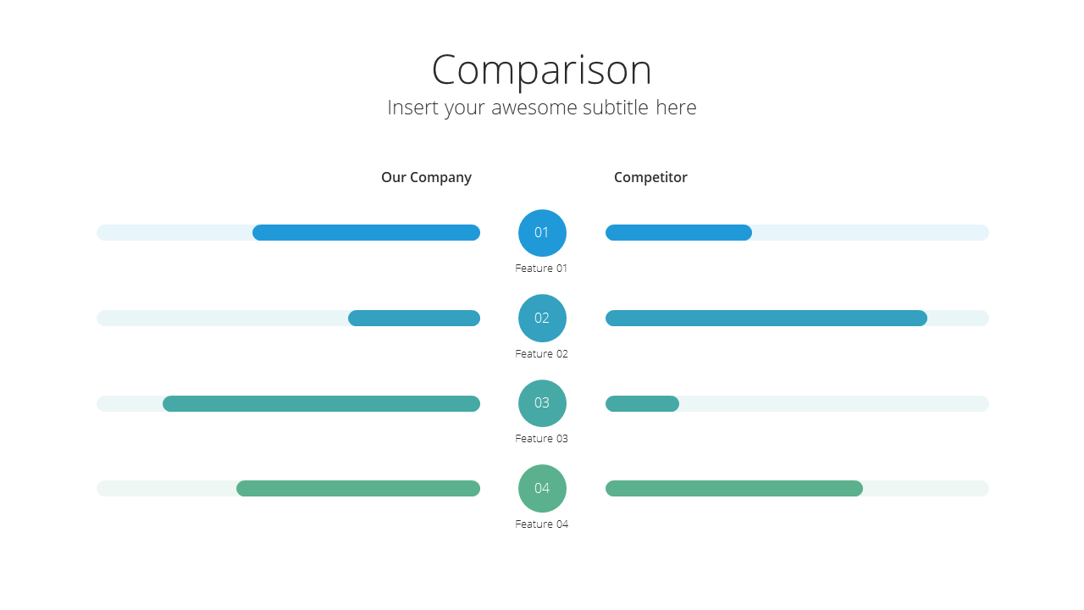
Task: Select the Feature 01 label
Action: coord(542,269)
